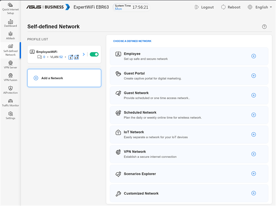Image resolution: width=276 pixels, height=206 pixels.
Task: Click plus icon for Guest Network
Action: (x=253, y=95)
